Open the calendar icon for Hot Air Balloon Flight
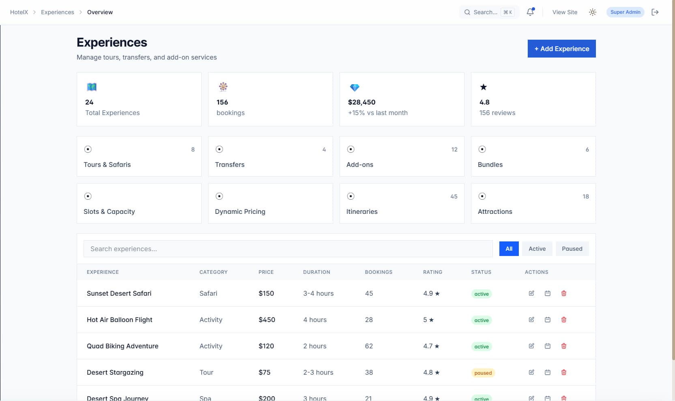Image resolution: width=675 pixels, height=401 pixels. coord(547,320)
